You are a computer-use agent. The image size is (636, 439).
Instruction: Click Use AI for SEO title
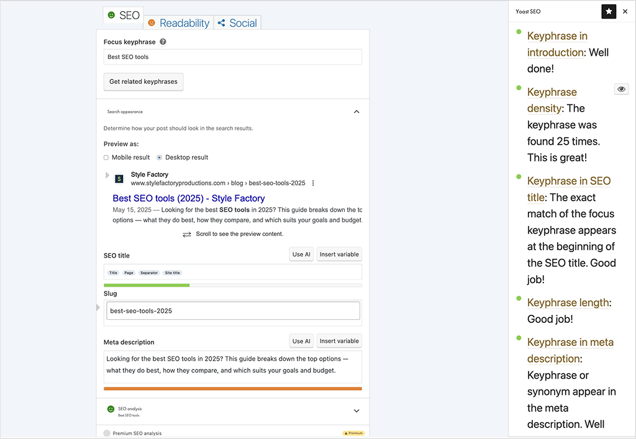[x=301, y=255]
